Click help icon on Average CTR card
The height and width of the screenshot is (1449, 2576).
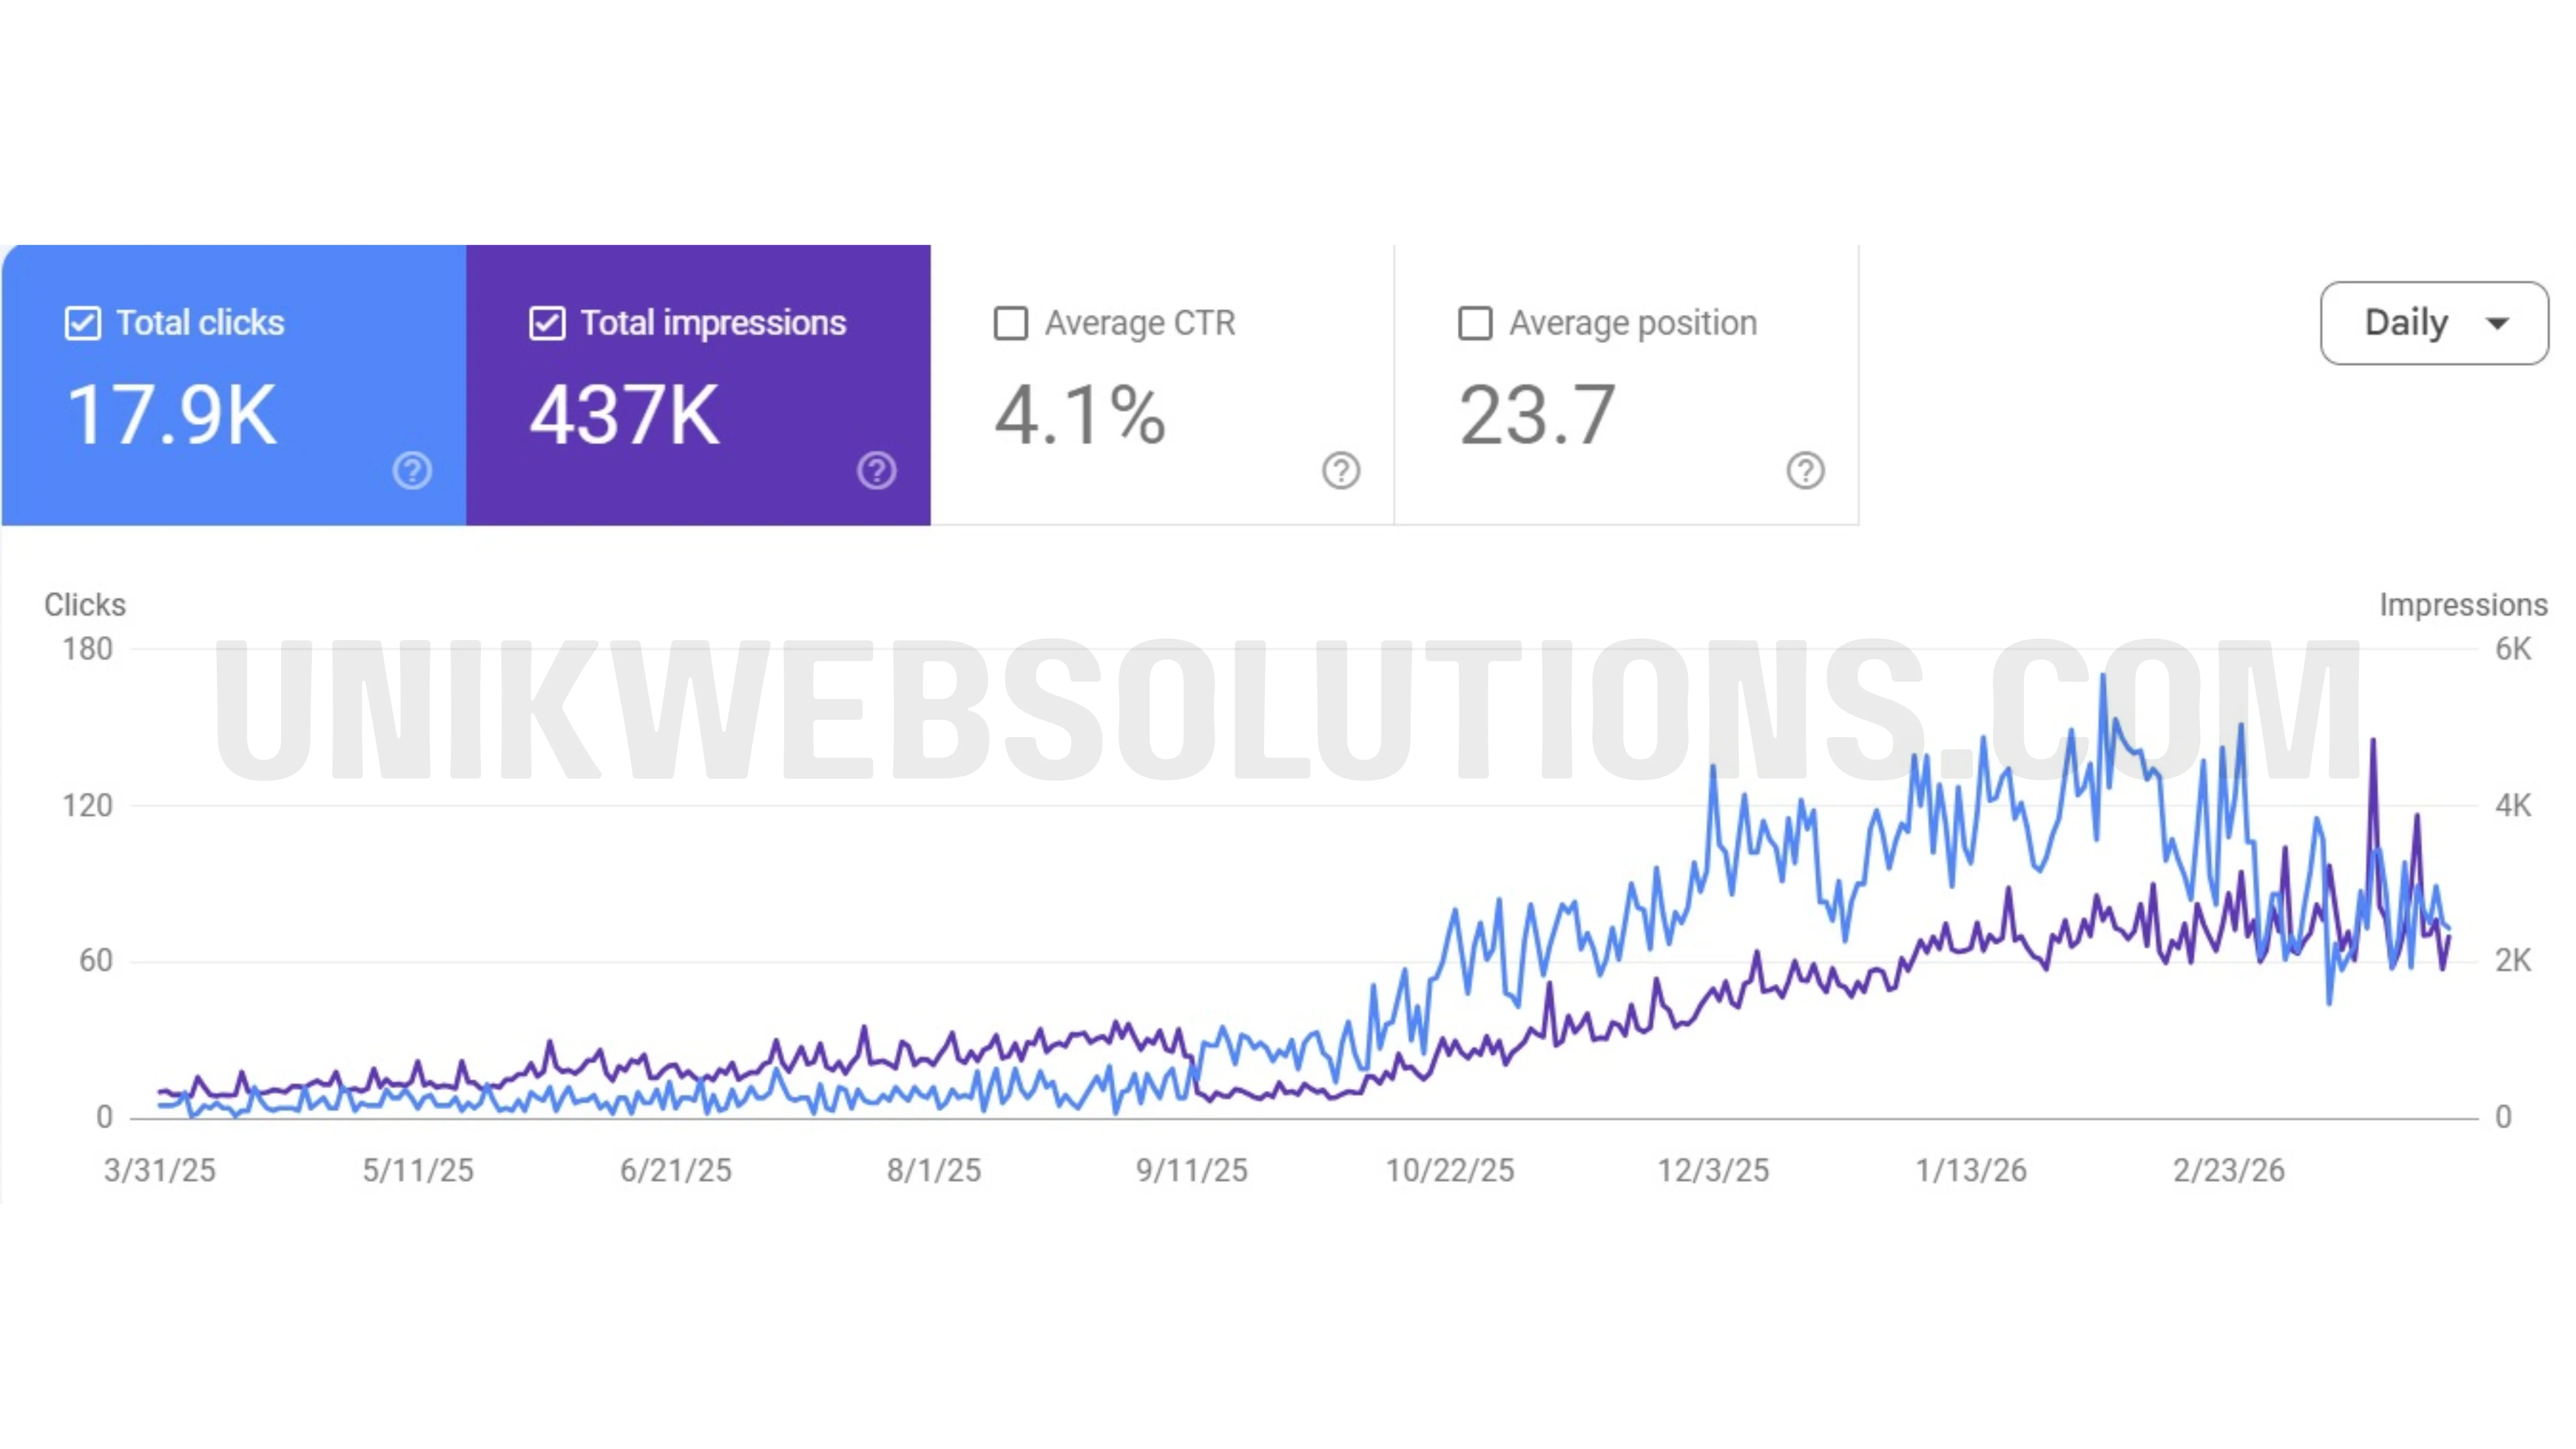[1340, 470]
